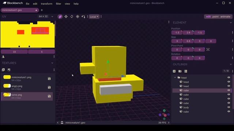Screen dimensions: 234x131
Task: Select the angry.png texture
Action: (x=27, y=87)
